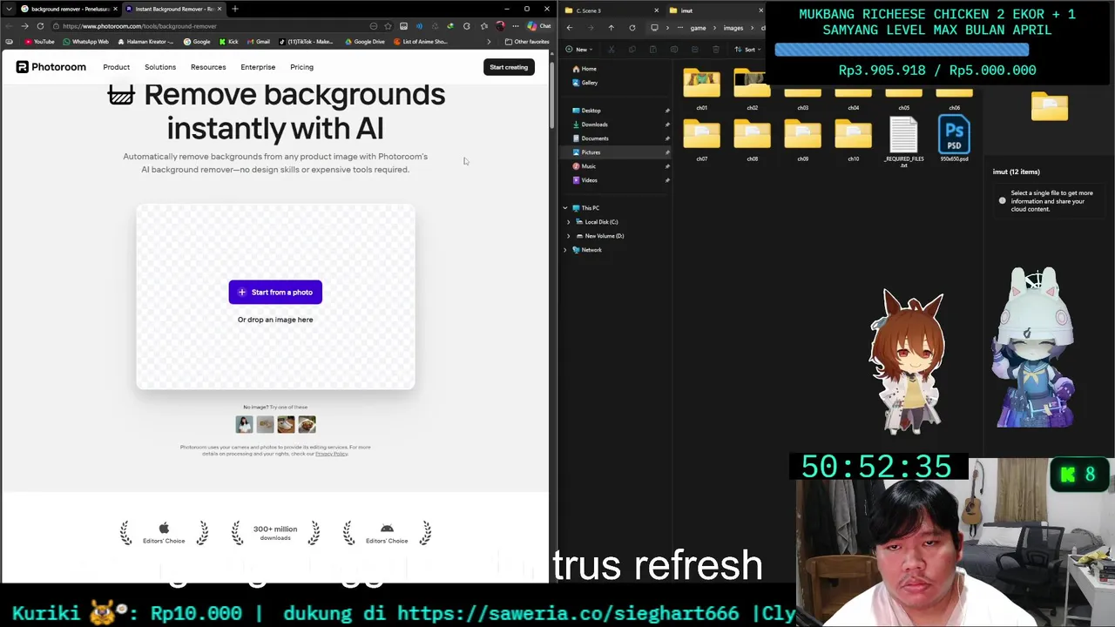
Task: Open the tab search dropdown arrow
Action: (x=9, y=9)
